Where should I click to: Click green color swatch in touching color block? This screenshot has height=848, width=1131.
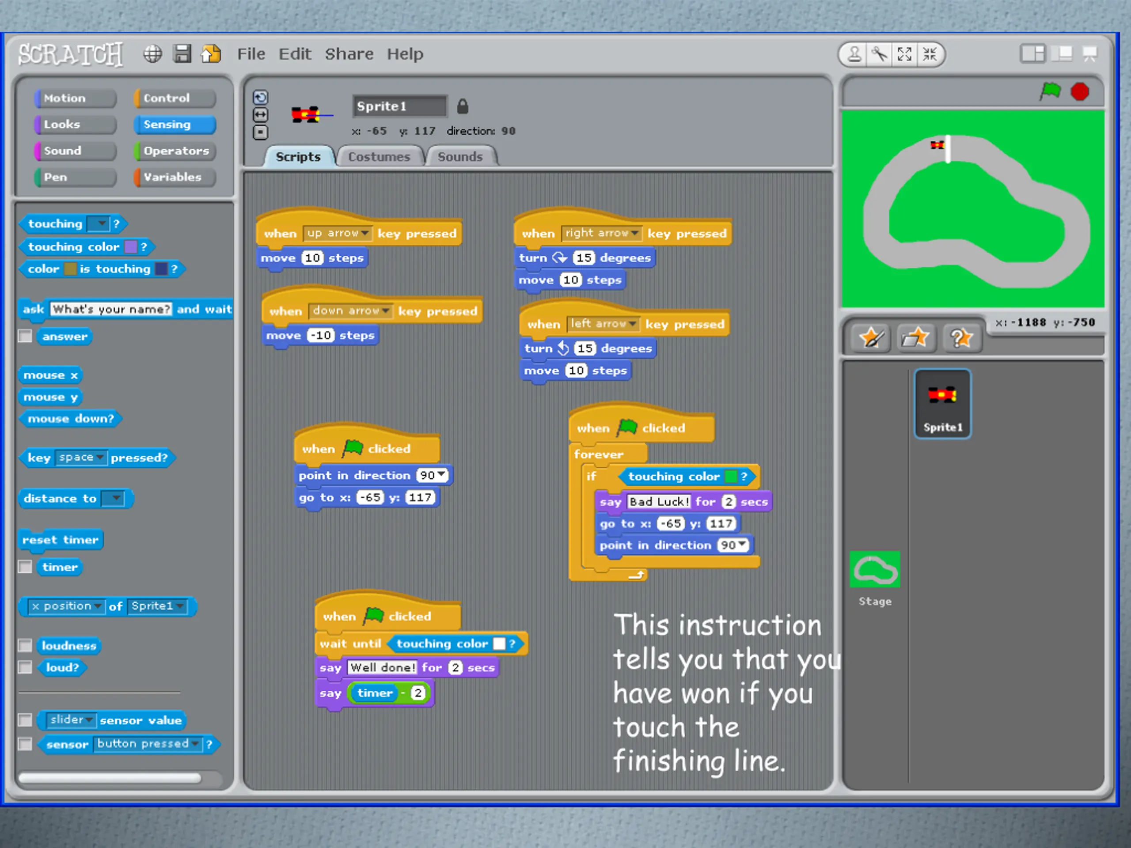731,477
